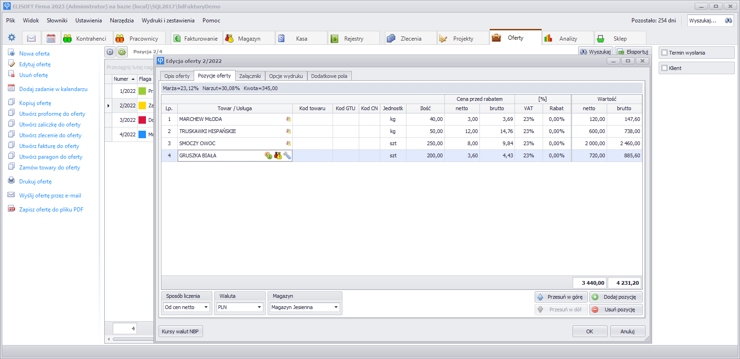Click the Kopiuj ofertę link
This screenshot has height=359, width=740.
point(35,103)
